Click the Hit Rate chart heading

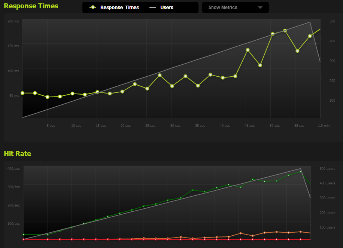tap(18, 154)
